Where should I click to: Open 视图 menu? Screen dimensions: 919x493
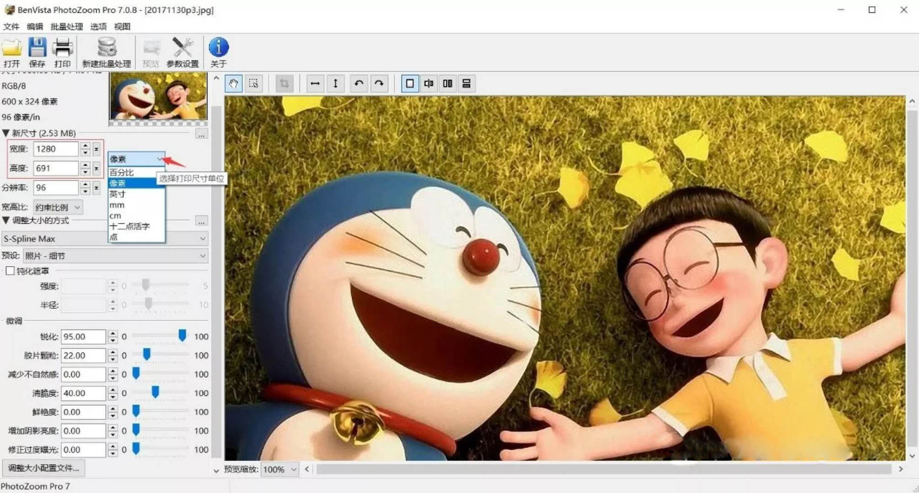point(122,26)
